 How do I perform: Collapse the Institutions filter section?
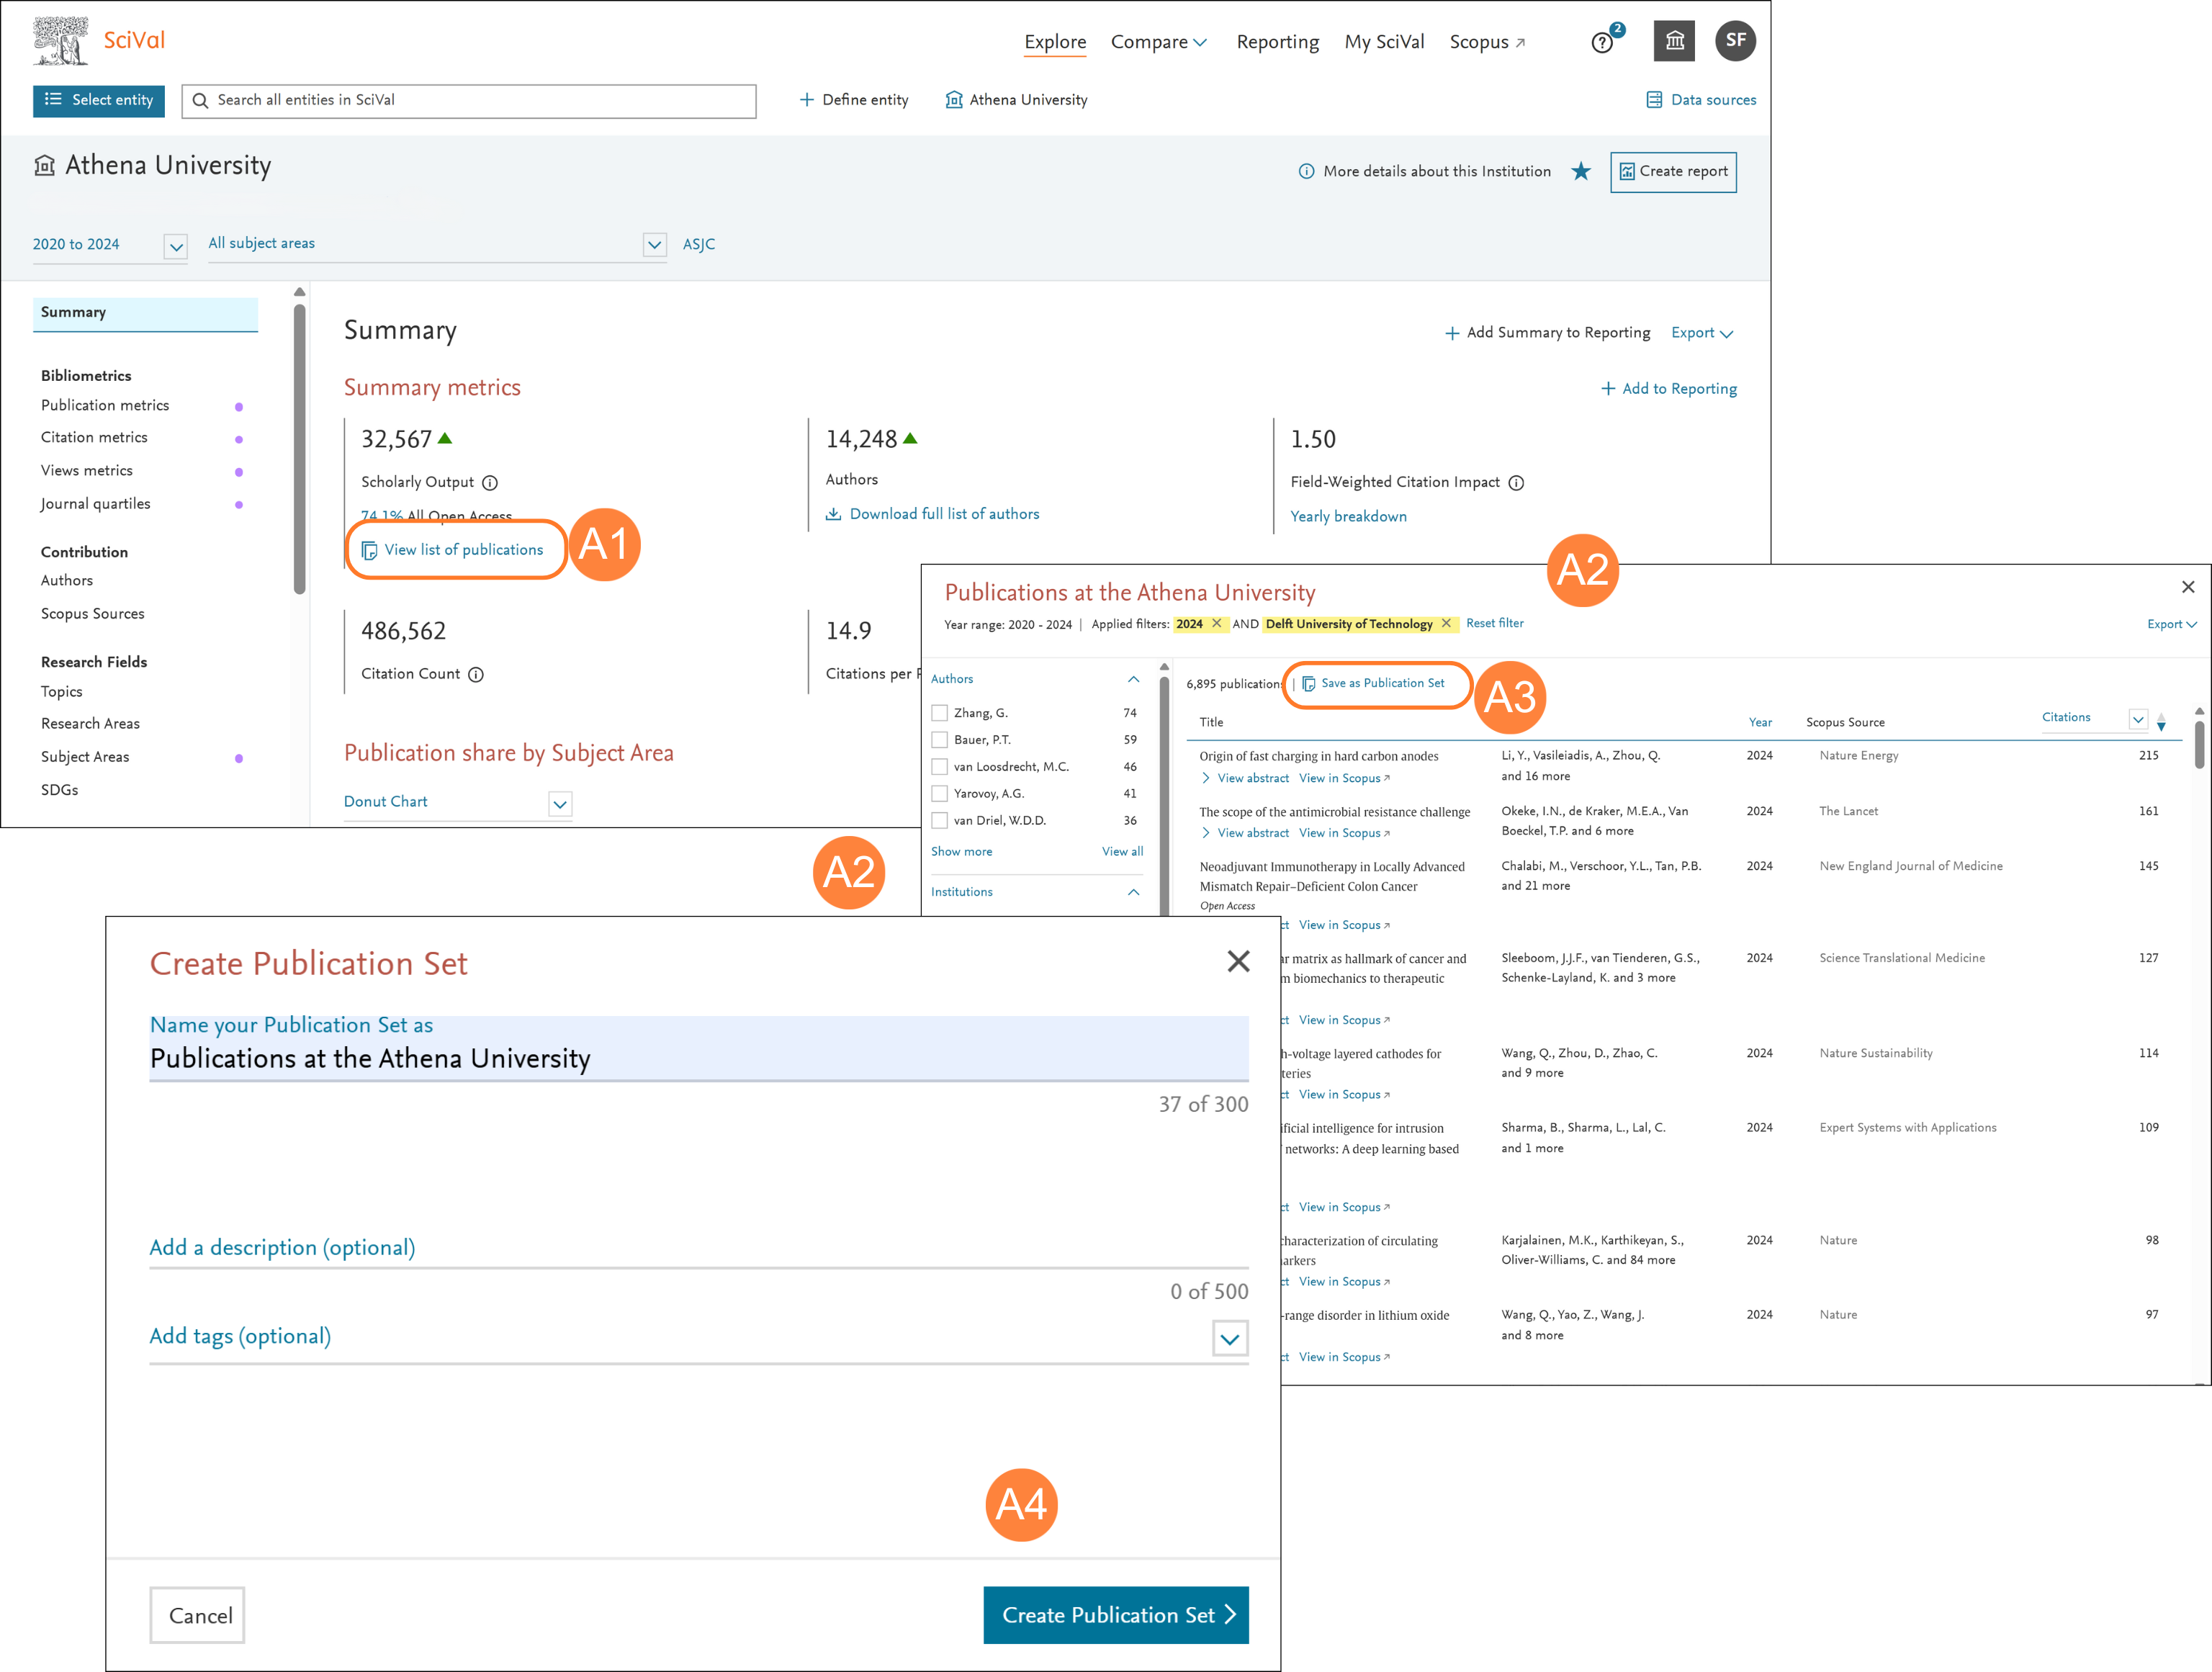(1133, 892)
